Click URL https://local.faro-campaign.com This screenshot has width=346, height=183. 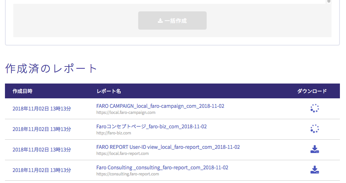coord(126,112)
